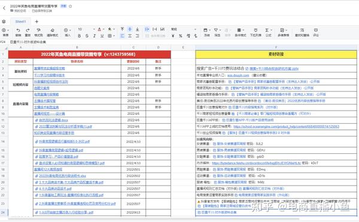
Task: Toggle strikethrough formatting
Action: 87,36
